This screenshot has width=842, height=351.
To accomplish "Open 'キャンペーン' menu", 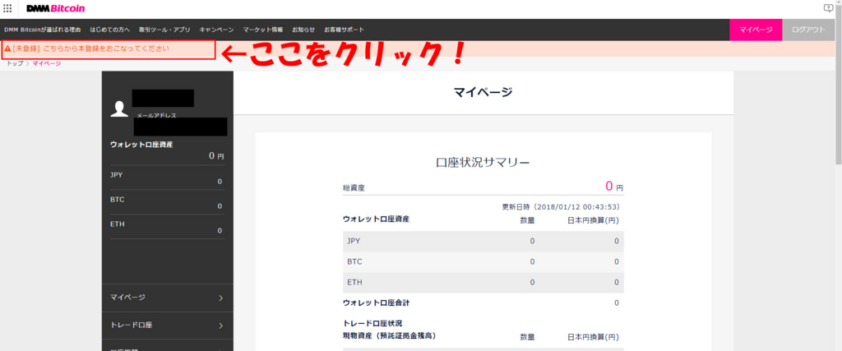I will pos(216,30).
